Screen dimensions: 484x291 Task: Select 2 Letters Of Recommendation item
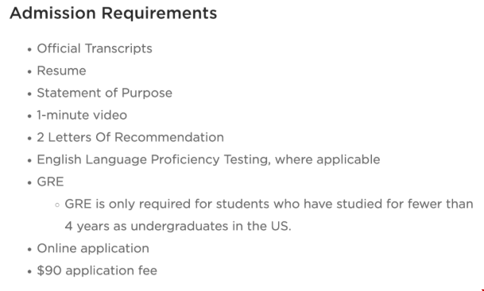tap(130, 137)
